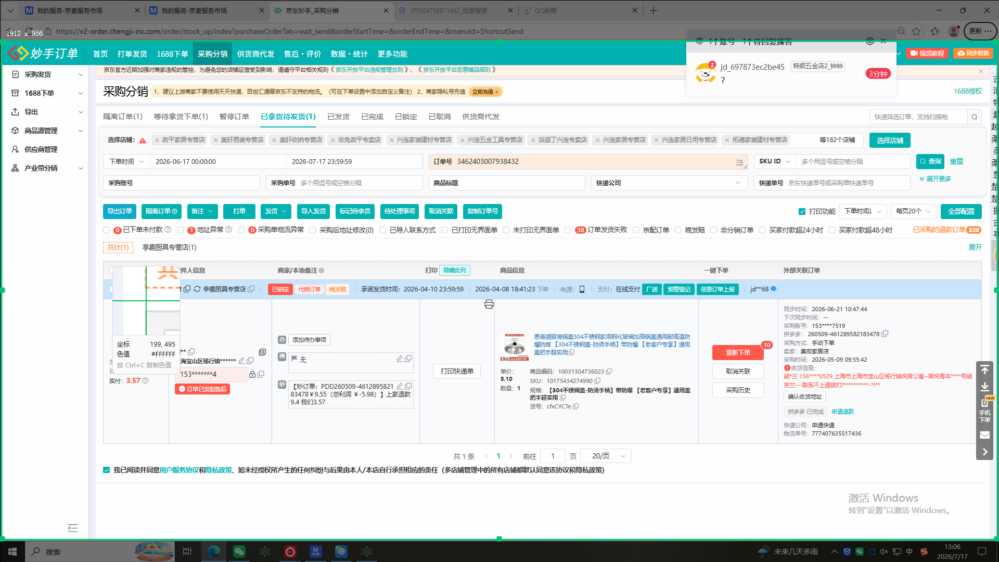Click the lock icon beside the masked phone number
Image resolution: width=999 pixels, height=562 pixels.
point(252,374)
